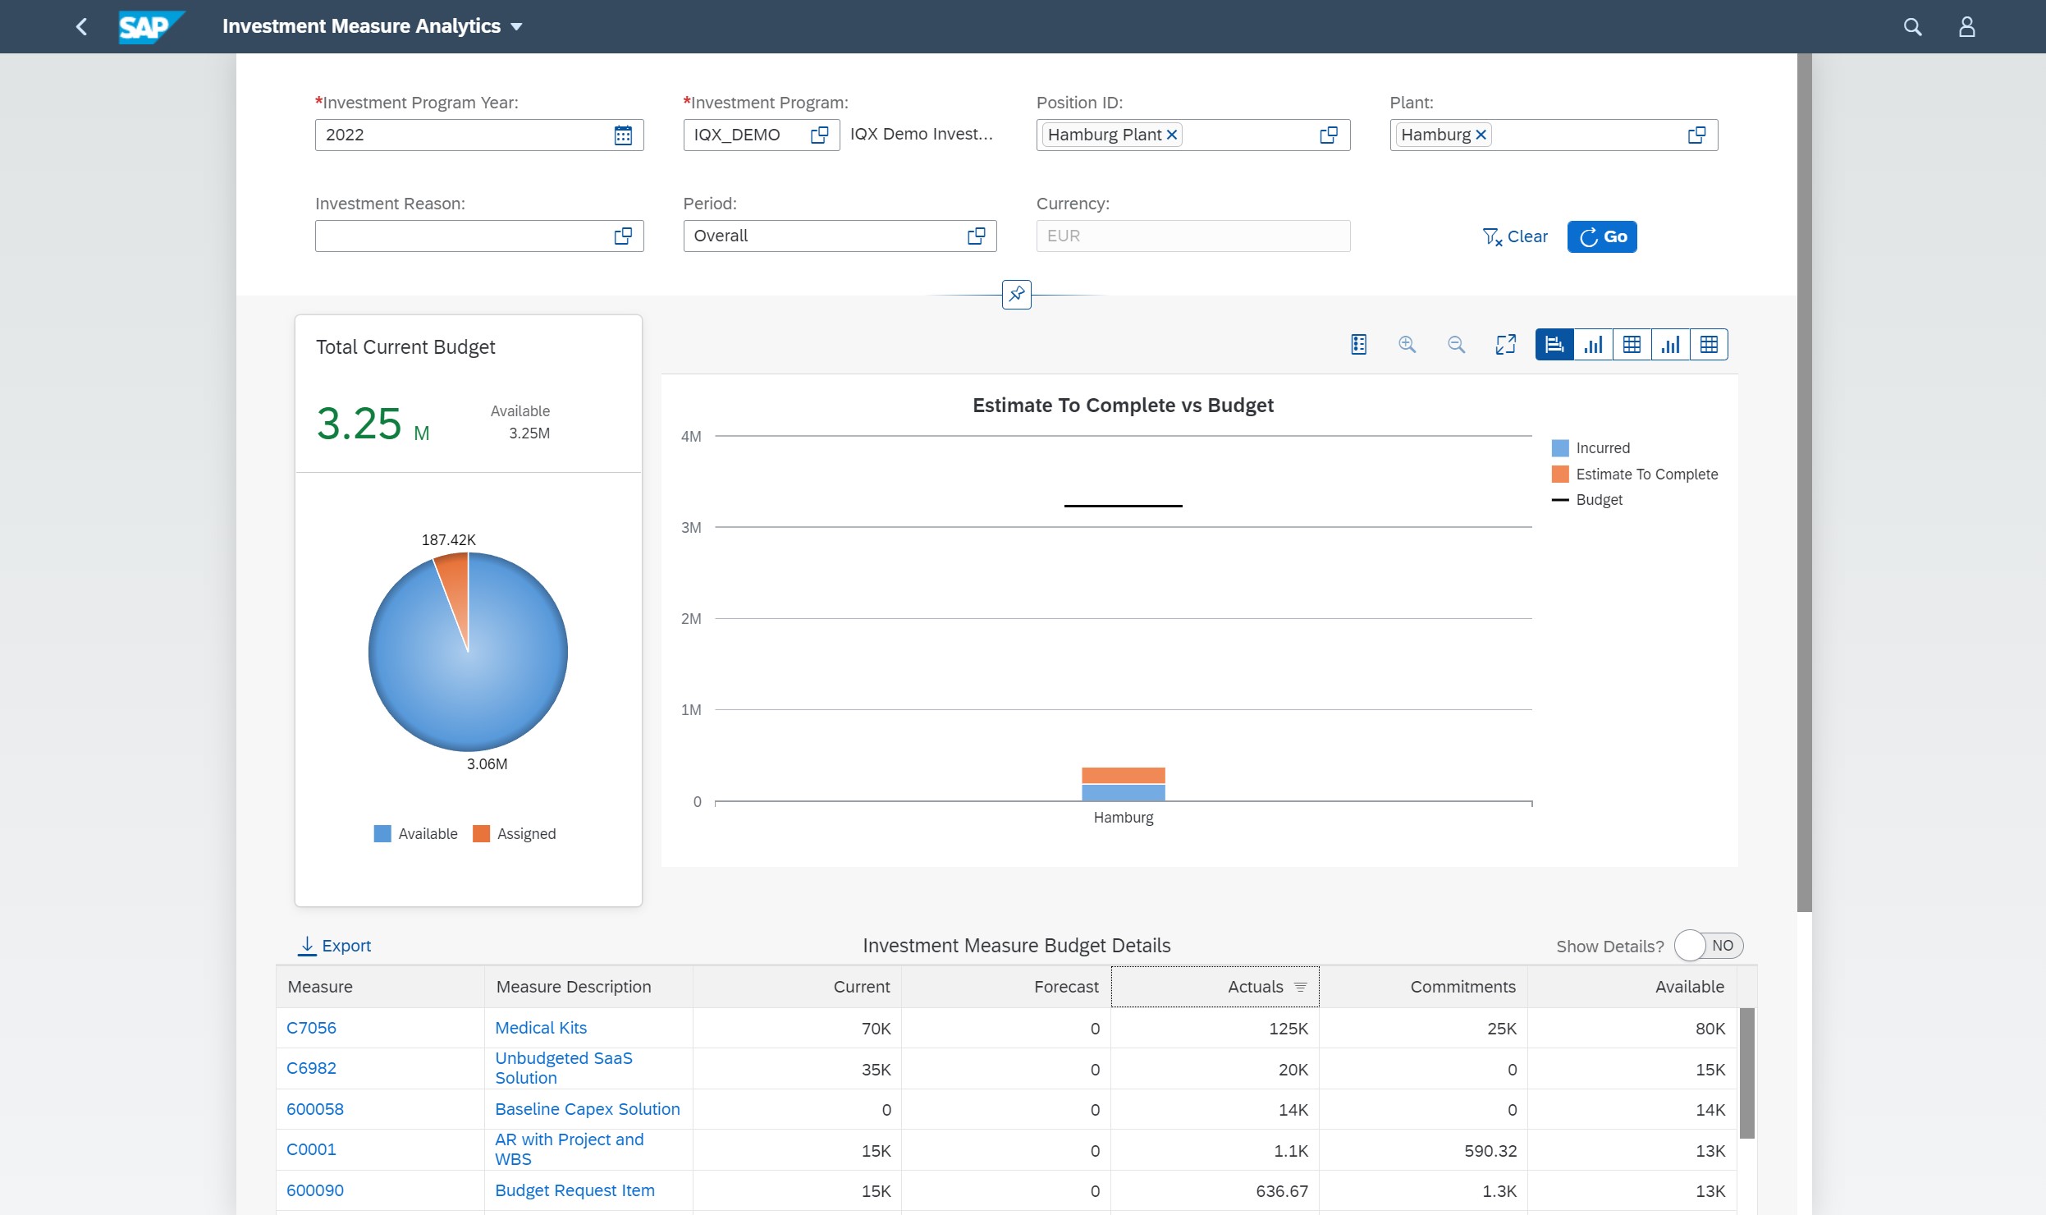The width and height of the screenshot is (2046, 1215).
Task: Toggle Show Details to YES
Action: pyautogui.click(x=1707, y=945)
